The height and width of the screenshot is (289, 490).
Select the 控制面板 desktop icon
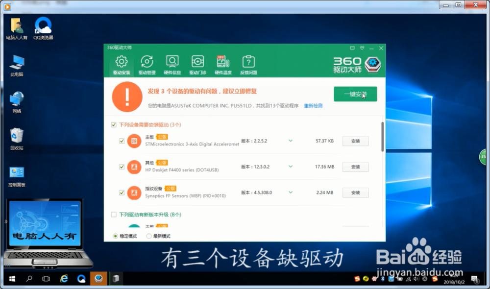(17, 176)
